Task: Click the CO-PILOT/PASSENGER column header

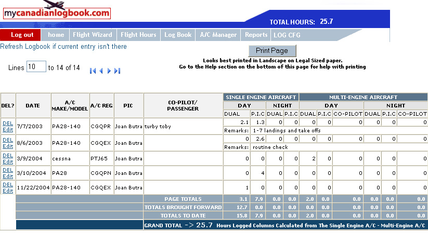Action: (183, 105)
